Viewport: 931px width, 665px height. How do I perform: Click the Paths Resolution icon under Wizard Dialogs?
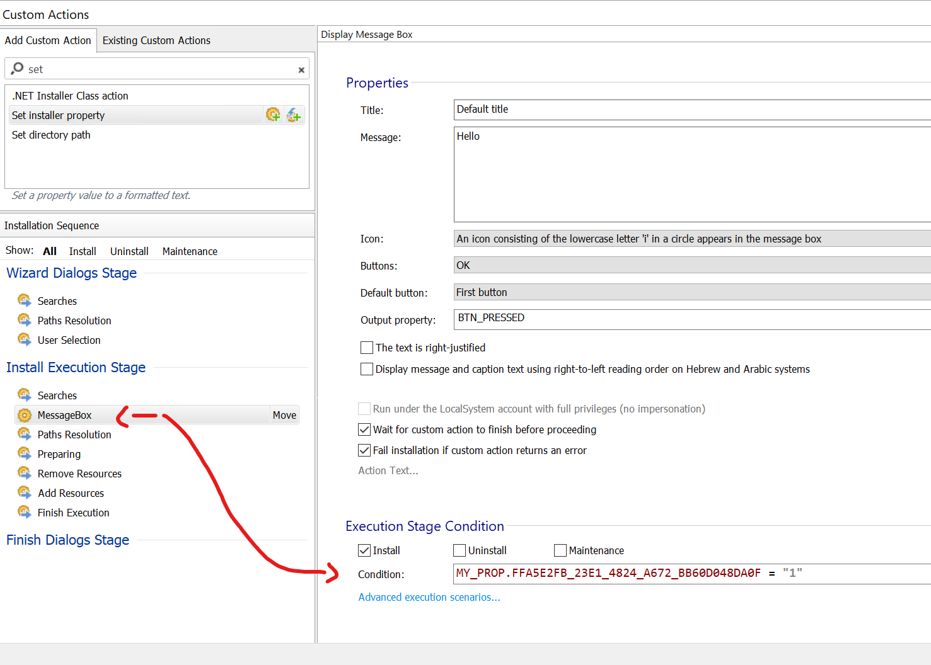pos(25,320)
